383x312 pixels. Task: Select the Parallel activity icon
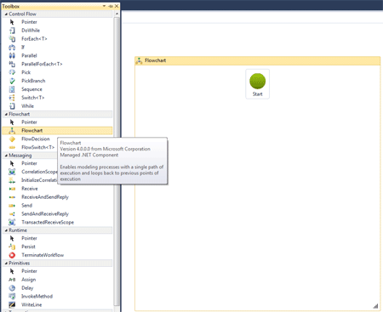coord(12,55)
